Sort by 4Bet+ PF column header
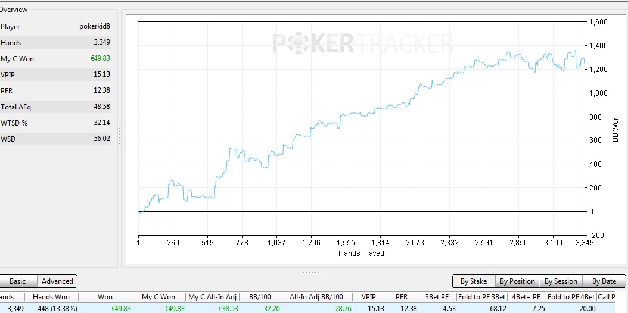The image size is (628, 313). coord(526,296)
